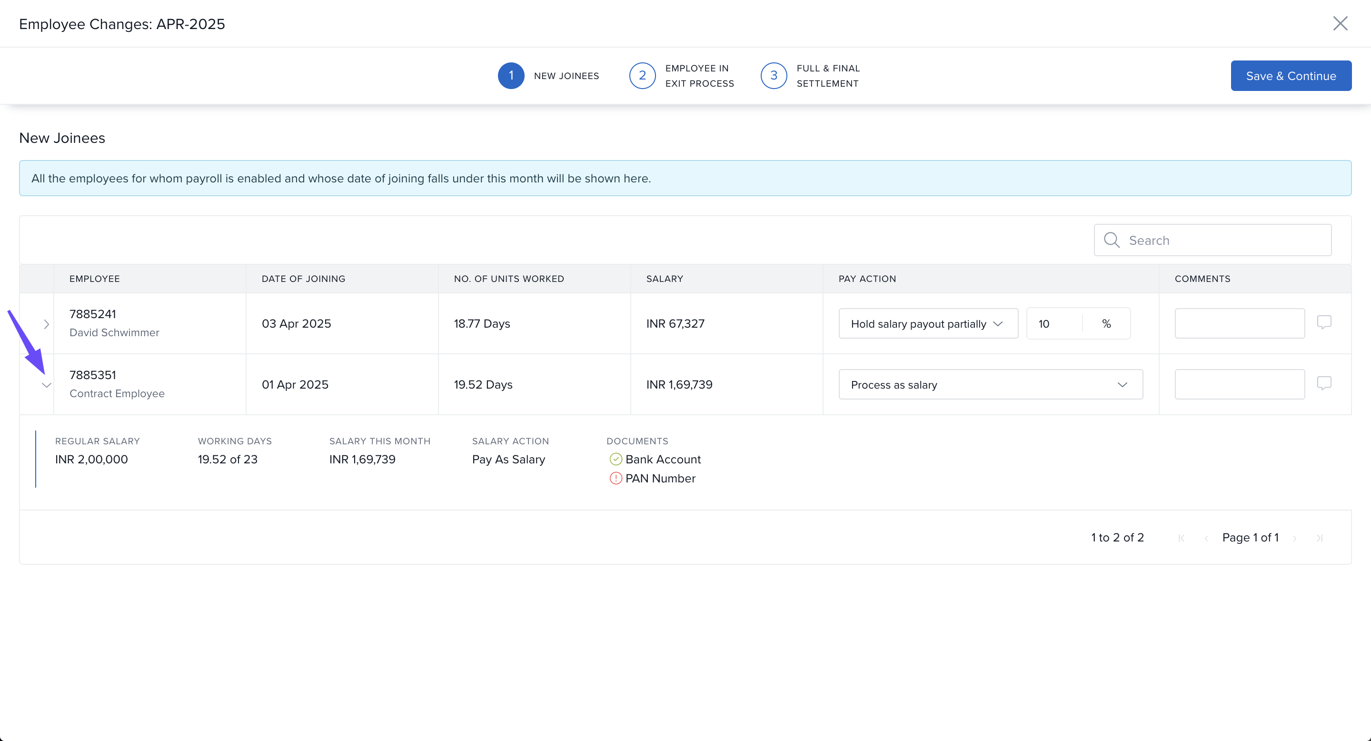Click step 1 circle for New Joinees
The height and width of the screenshot is (741, 1371).
click(x=510, y=76)
